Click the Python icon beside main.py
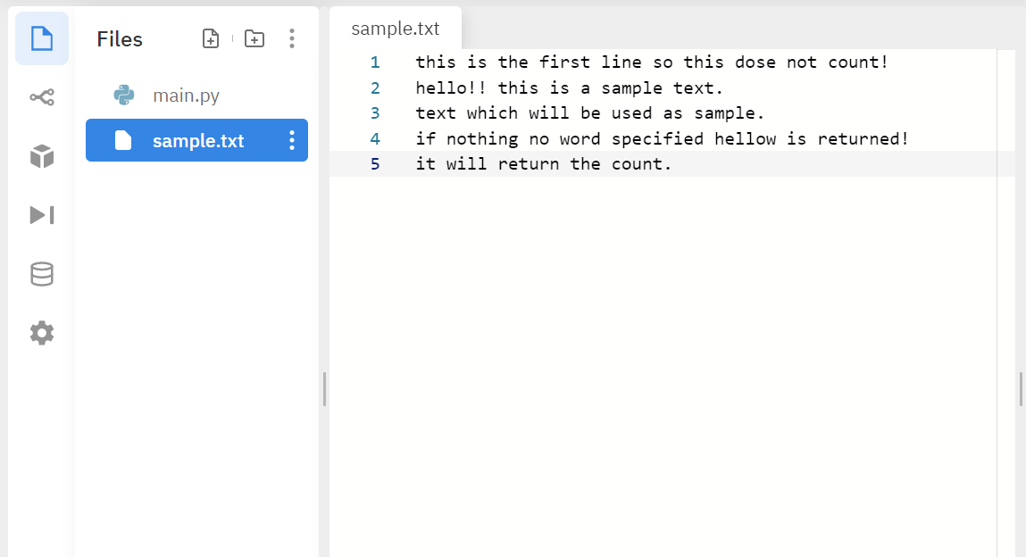Screen dimensions: 1026x557 123,96
